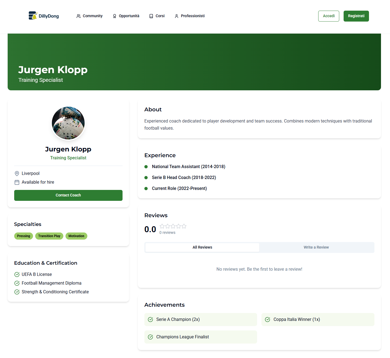Click the No reviews yet message

click(x=259, y=269)
